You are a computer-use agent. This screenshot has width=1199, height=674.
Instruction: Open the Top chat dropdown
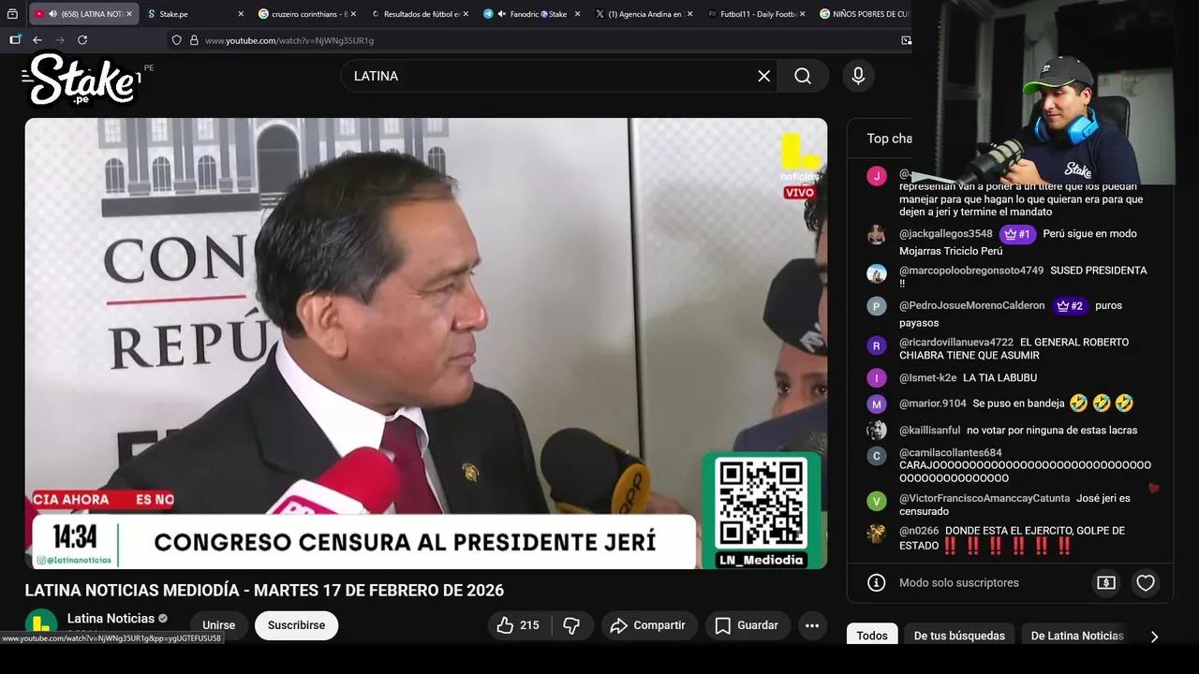tap(889, 139)
